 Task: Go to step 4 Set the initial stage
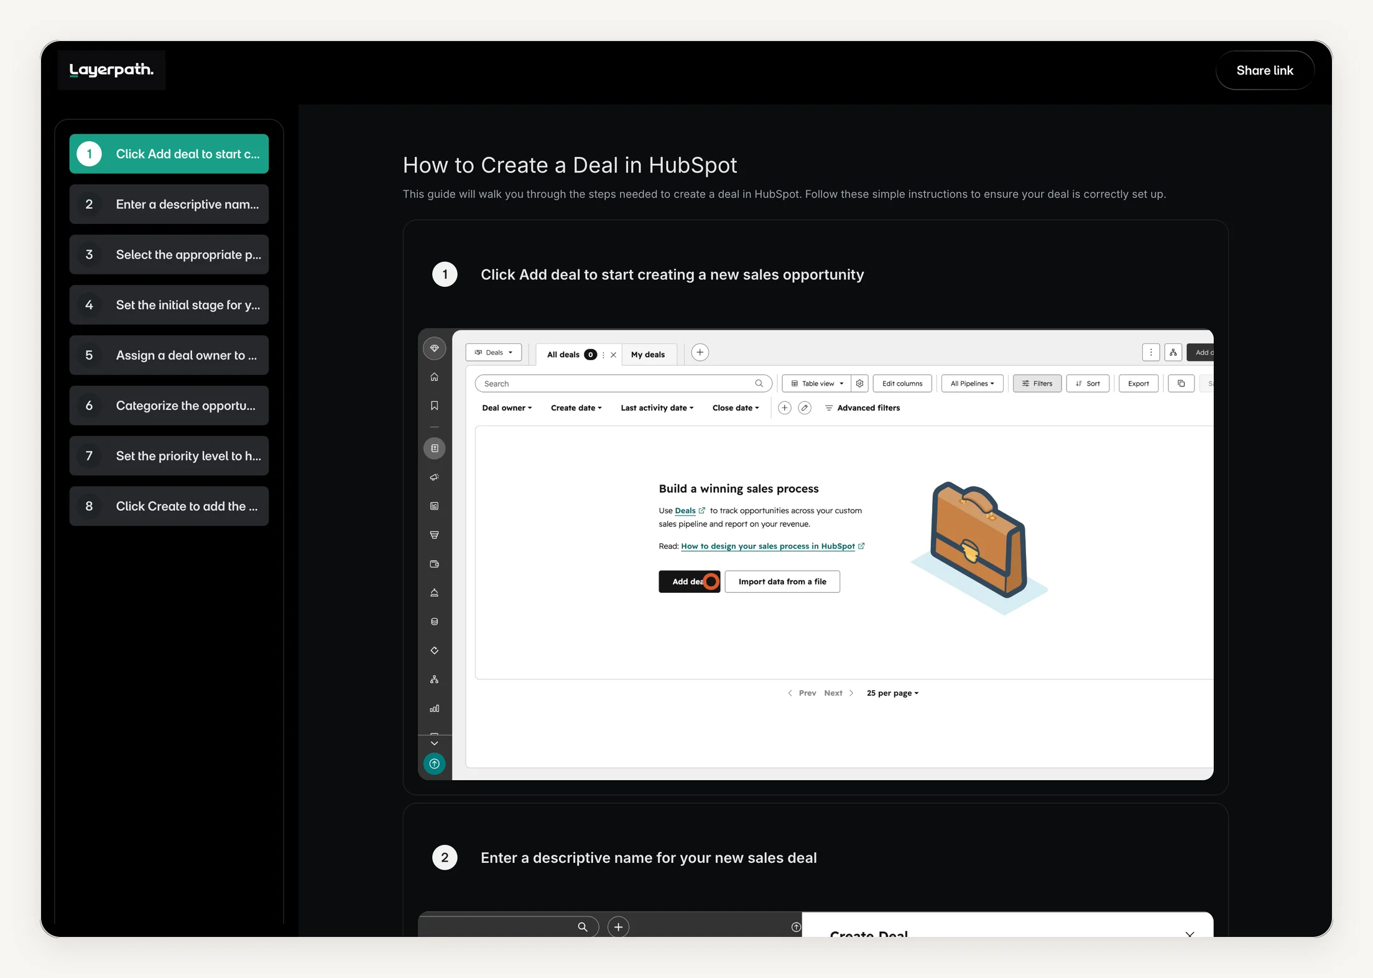[x=169, y=305]
